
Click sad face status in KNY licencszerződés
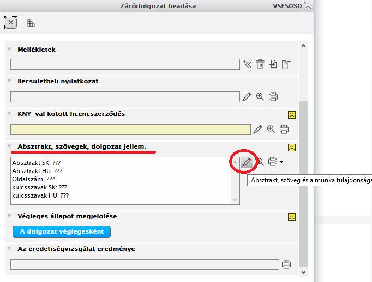pyautogui.click(x=292, y=115)
